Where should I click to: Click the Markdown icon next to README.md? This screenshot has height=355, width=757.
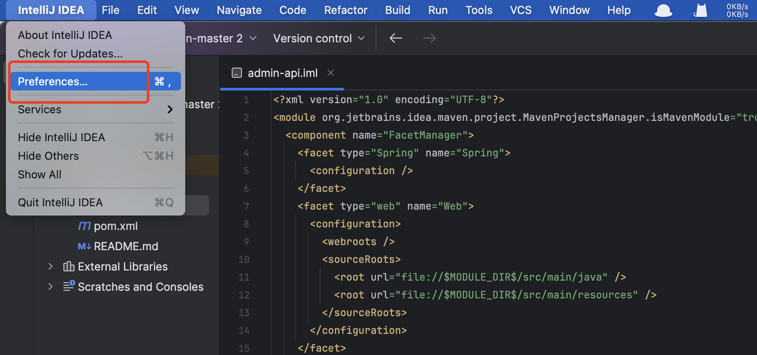click(x=85, y=246)
